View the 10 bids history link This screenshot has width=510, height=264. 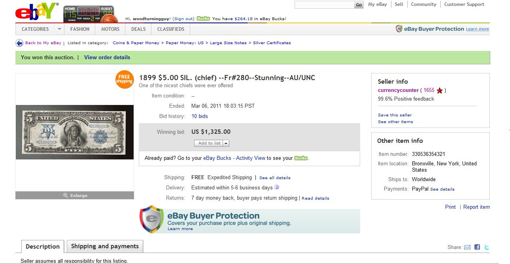pyautogui.click(x=200, y=116)
